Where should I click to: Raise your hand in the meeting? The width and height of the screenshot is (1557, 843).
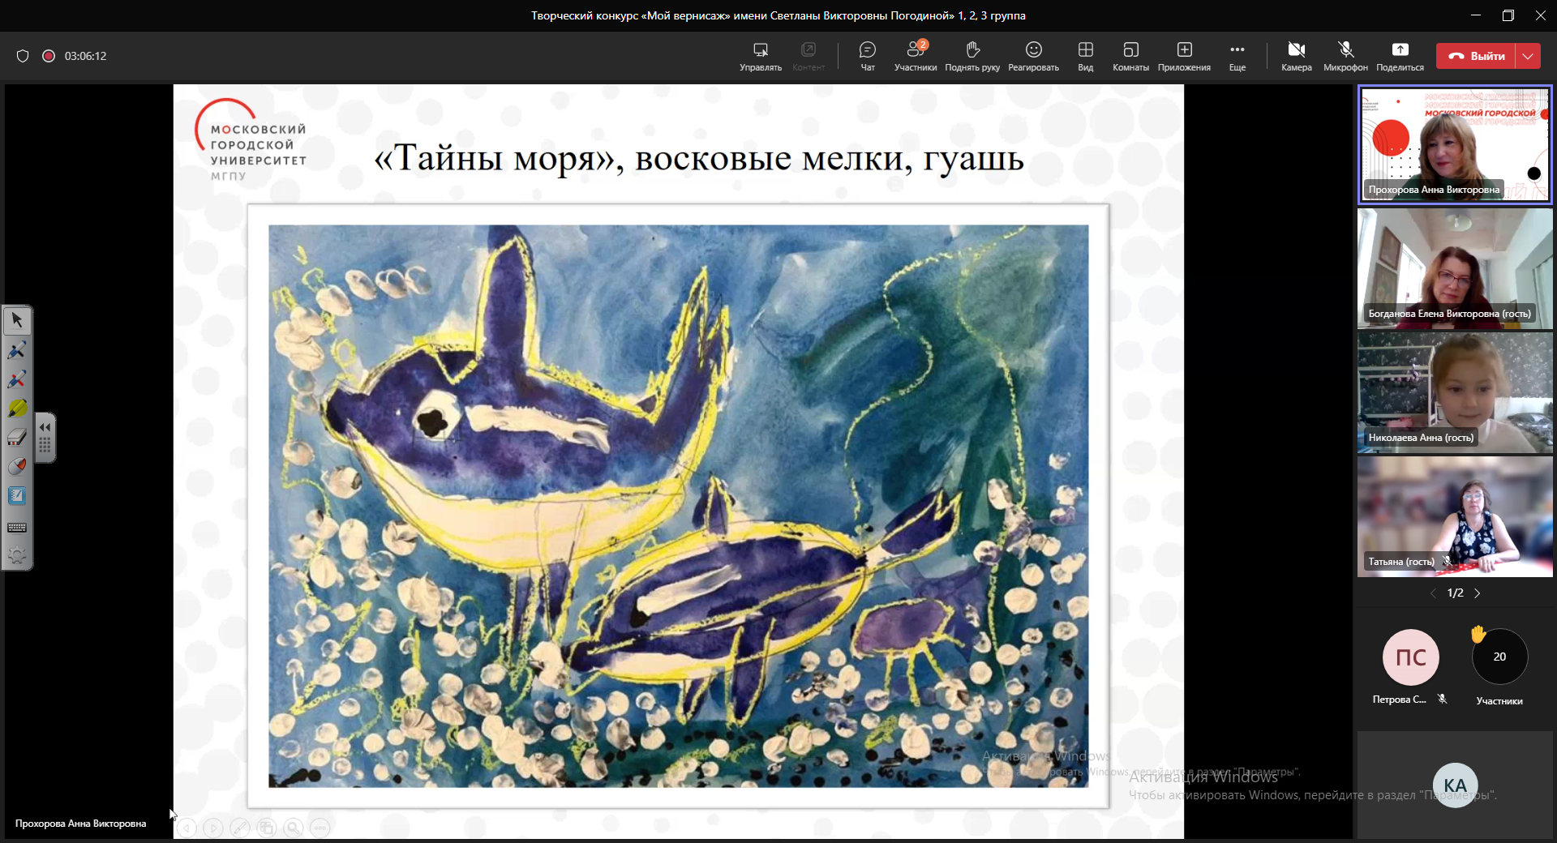coord(972,56)
